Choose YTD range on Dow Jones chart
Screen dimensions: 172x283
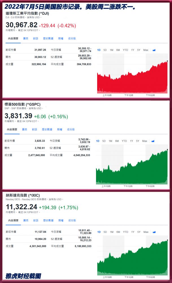coord(125,50)
